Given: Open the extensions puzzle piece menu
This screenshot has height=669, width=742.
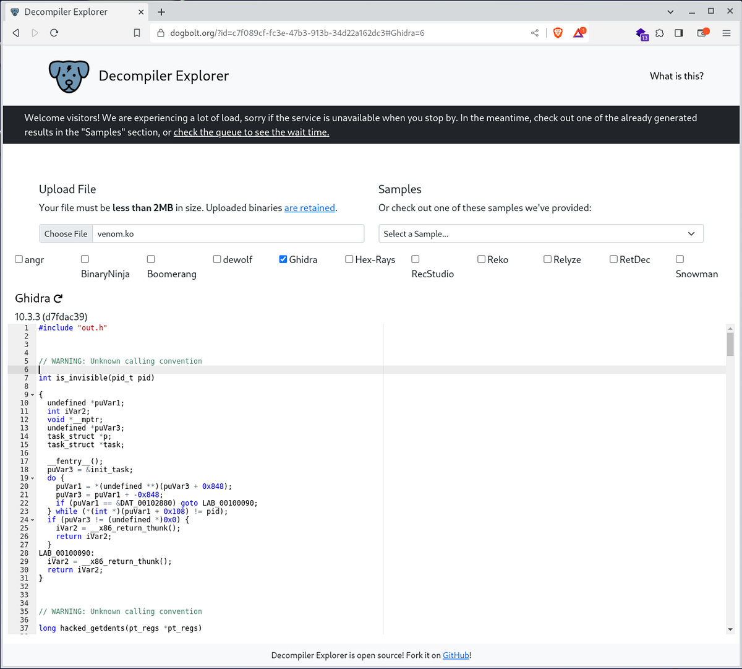Looking at the screenshot, I should click(x=660, y=33).
